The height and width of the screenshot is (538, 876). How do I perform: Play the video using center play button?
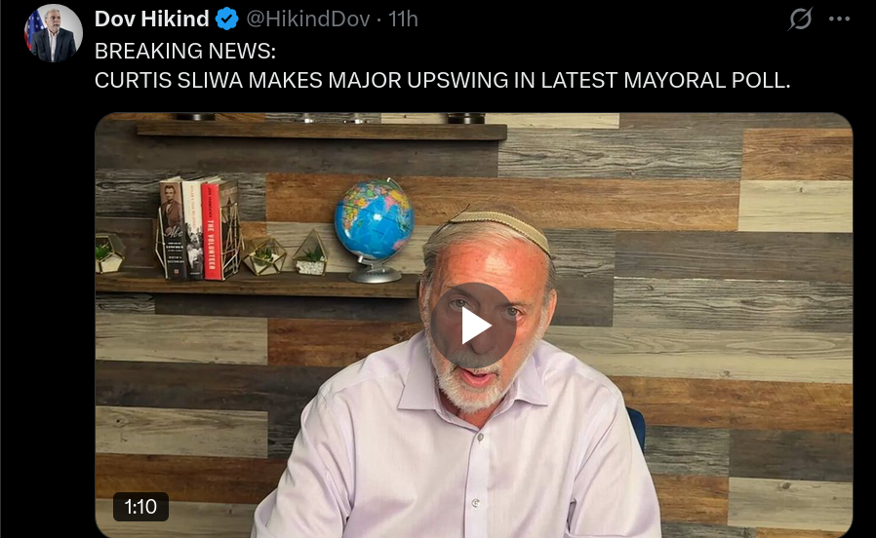coord(473,326)
